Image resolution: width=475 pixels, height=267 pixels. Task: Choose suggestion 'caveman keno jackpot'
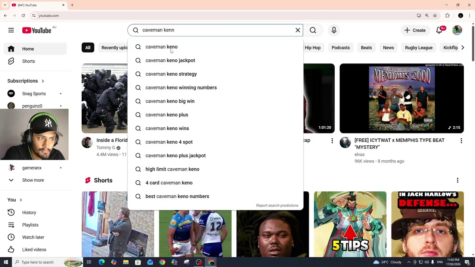[215, 60]
